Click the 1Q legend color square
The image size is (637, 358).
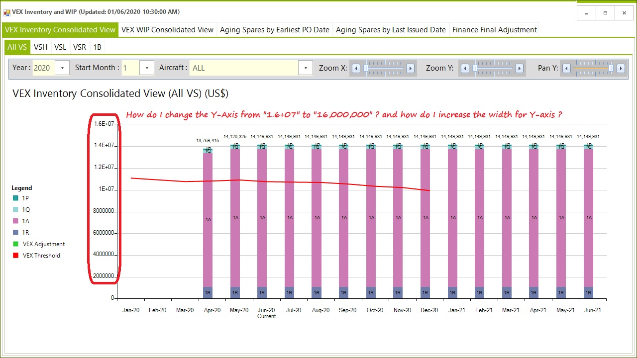point(15,210)
